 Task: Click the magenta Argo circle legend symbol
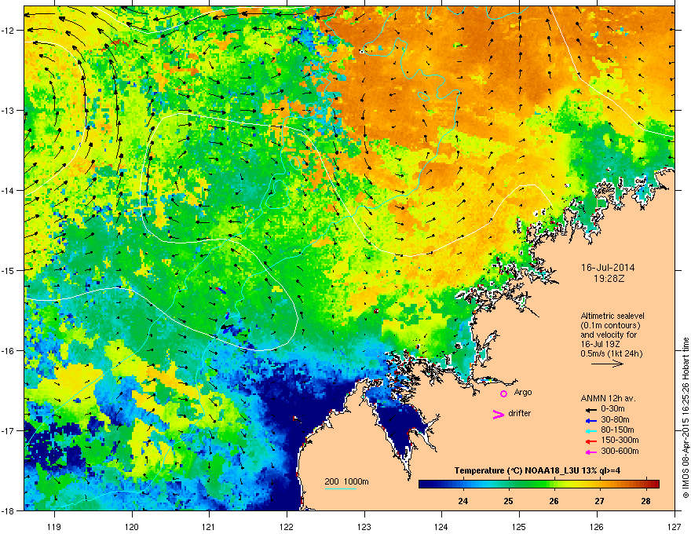coord(503,393)
